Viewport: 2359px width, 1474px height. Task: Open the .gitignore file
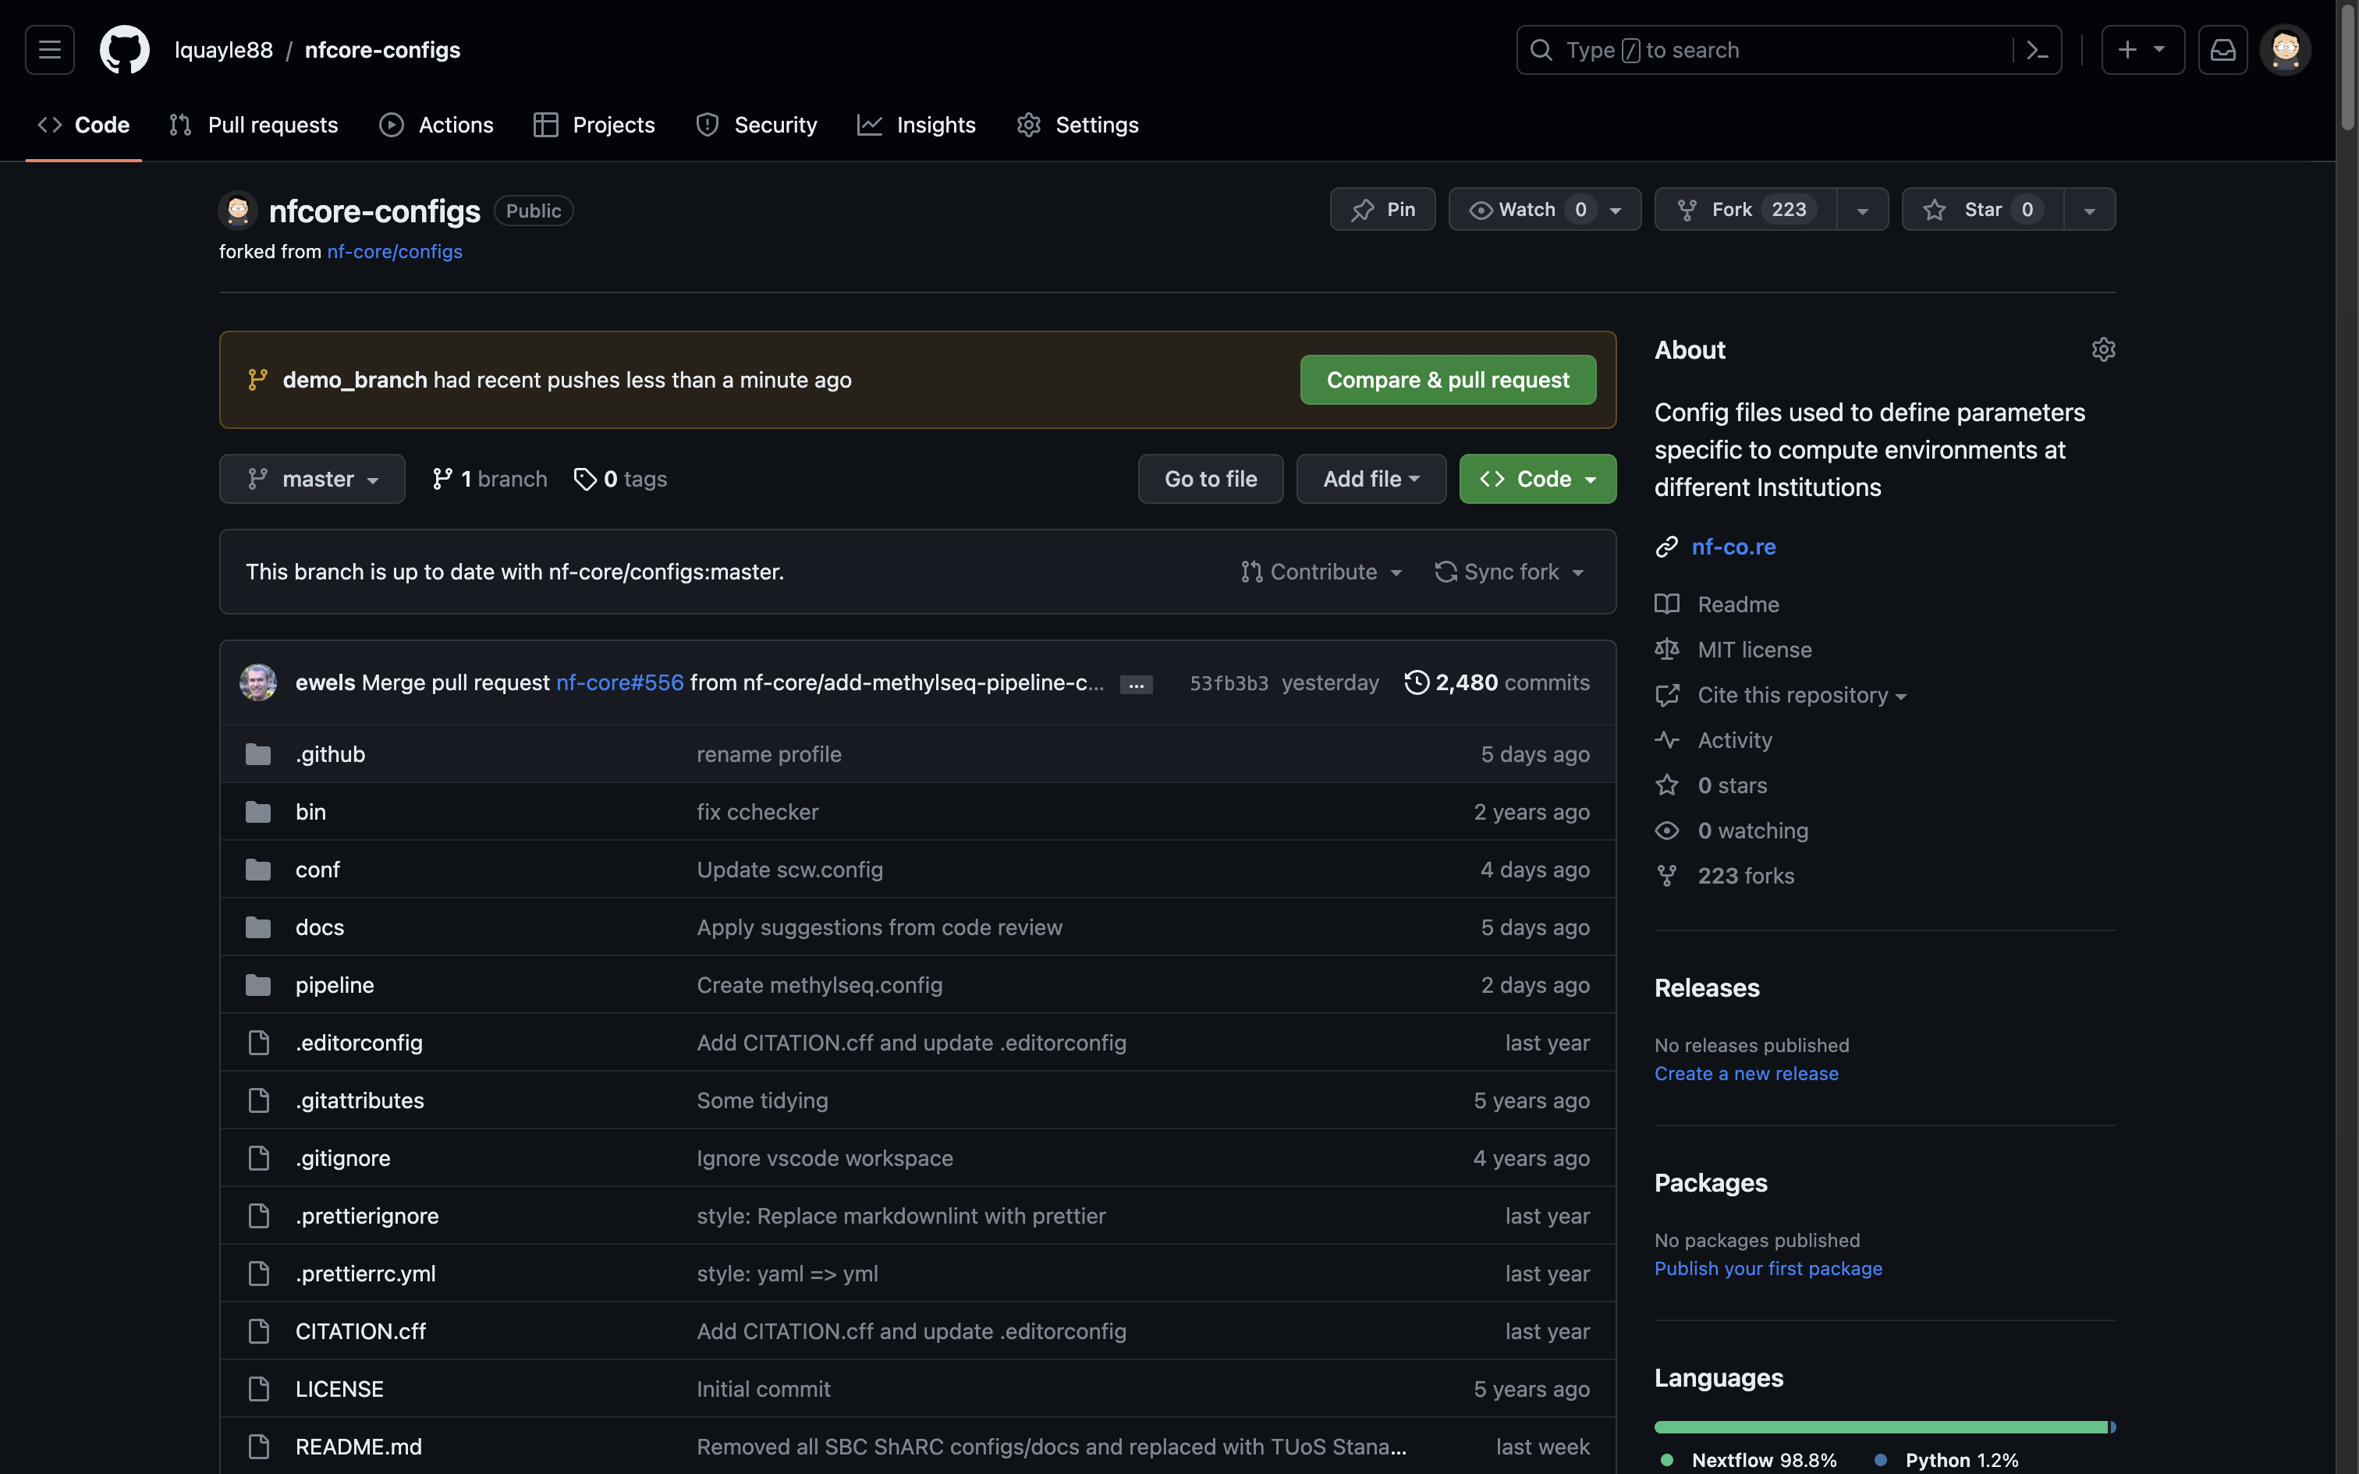(x=343, y=1158)
